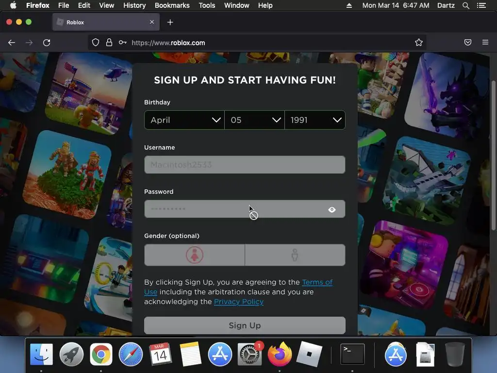Image resolution: width=497 pixels, height=373 pixels.
Task: Click the Sign Up button
Action: tap(245, 325)
